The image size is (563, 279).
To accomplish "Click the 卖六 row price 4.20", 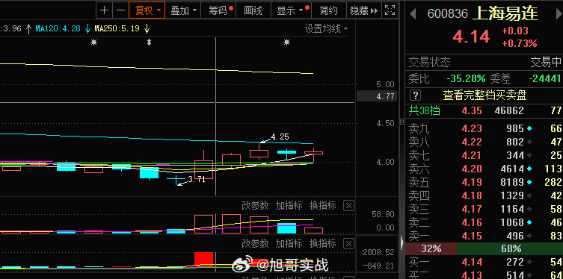I will click(472, 169).
